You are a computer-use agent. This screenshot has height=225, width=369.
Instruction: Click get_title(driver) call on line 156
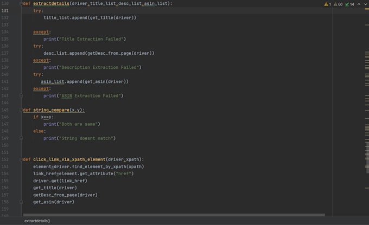click(55, 188)
